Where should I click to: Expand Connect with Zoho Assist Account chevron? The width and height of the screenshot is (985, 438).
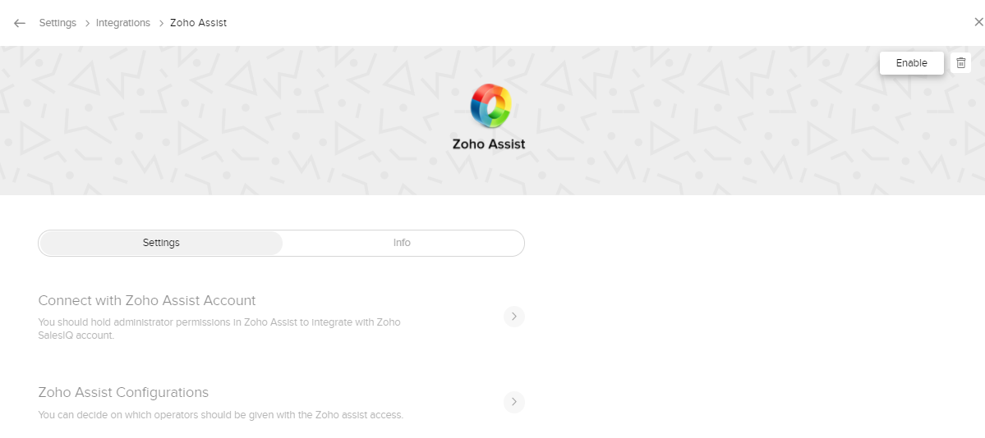pos(514,317)
